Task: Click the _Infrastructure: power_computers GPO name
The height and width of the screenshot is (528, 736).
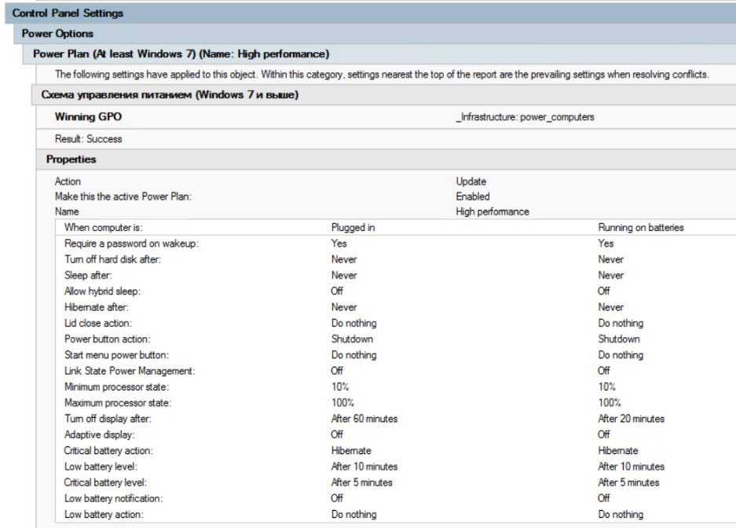Action: pos(525,117)
